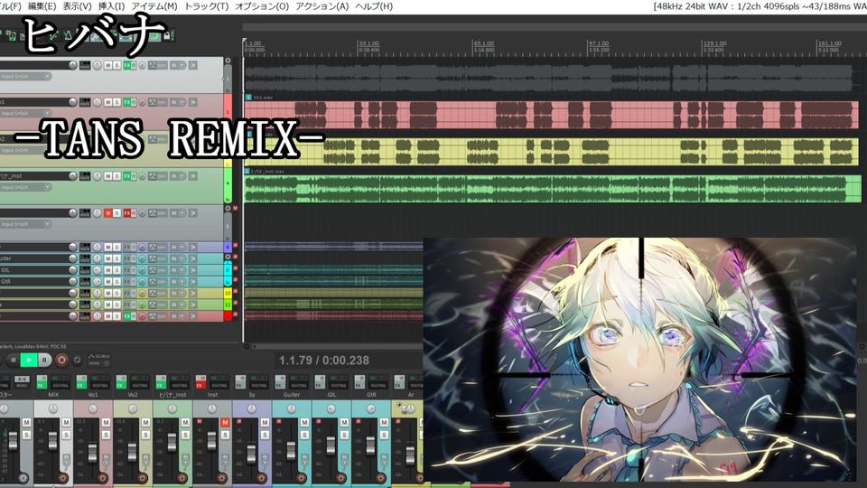This screenshot has height=488, width=867.
Task: Solo the Vo1 track in track panel
Action: tap(117, 102)
